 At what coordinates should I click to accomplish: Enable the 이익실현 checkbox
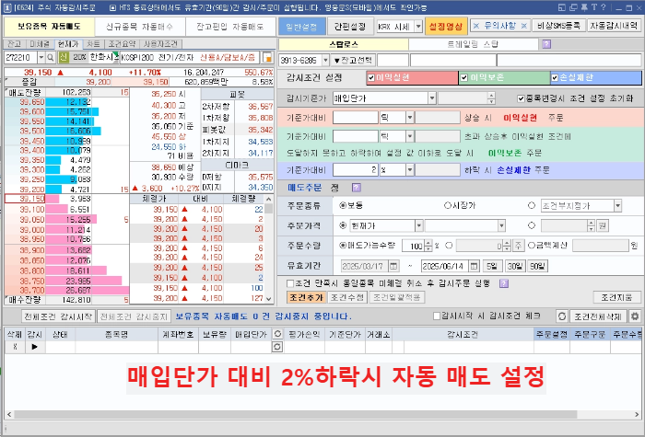[x=371, y=77]
